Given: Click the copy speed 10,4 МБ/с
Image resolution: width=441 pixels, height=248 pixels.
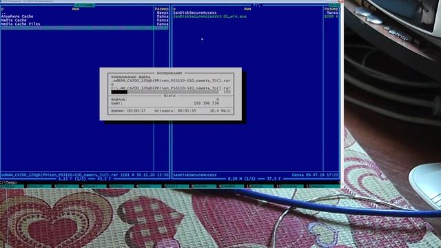Looking at the screenshot, I should (220, 111).
